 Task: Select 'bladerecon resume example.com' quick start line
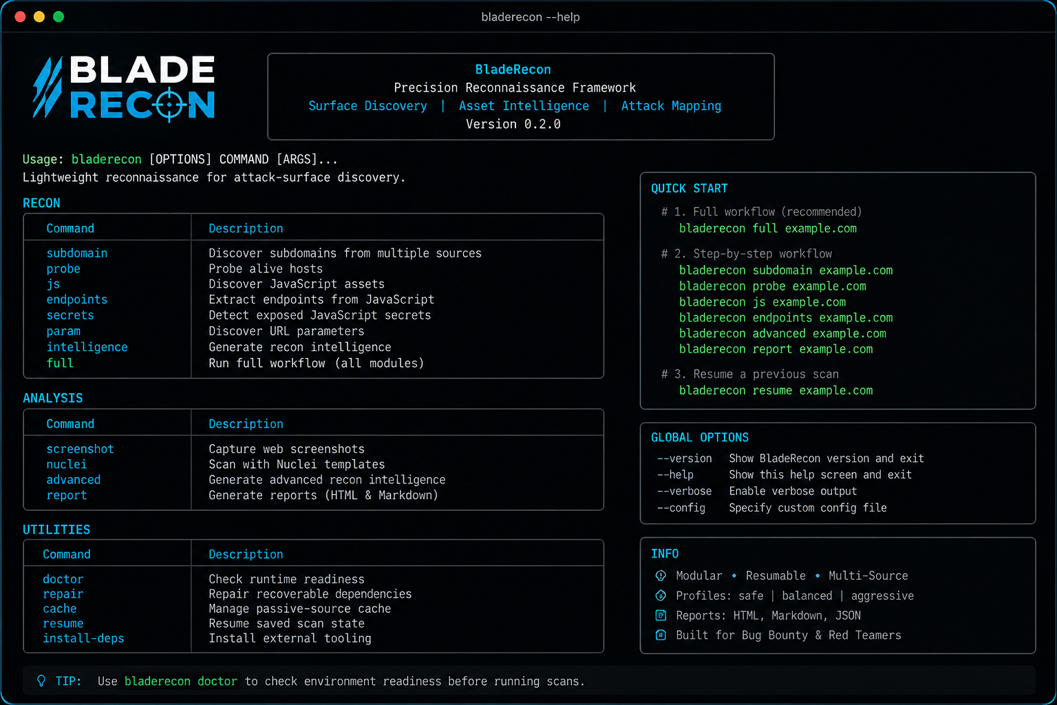point(776,391)
